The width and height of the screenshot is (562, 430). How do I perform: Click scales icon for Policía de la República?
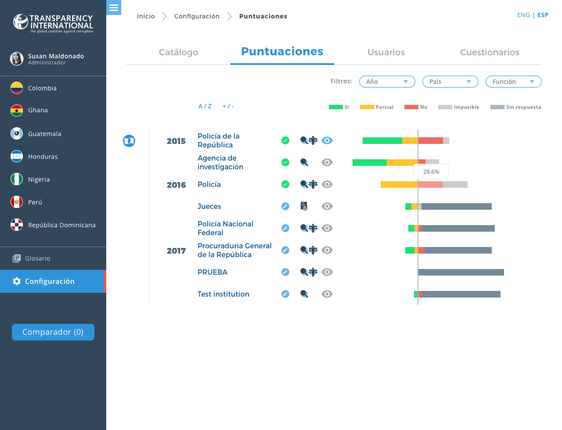click(313, 140)
